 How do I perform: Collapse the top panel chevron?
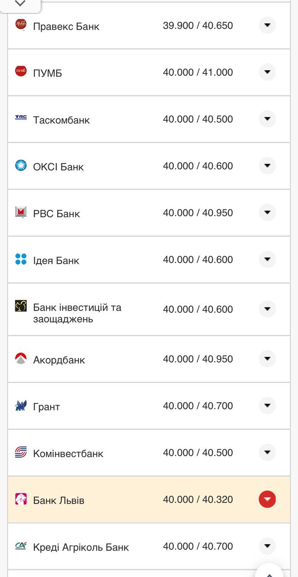(x=20, y=4)
